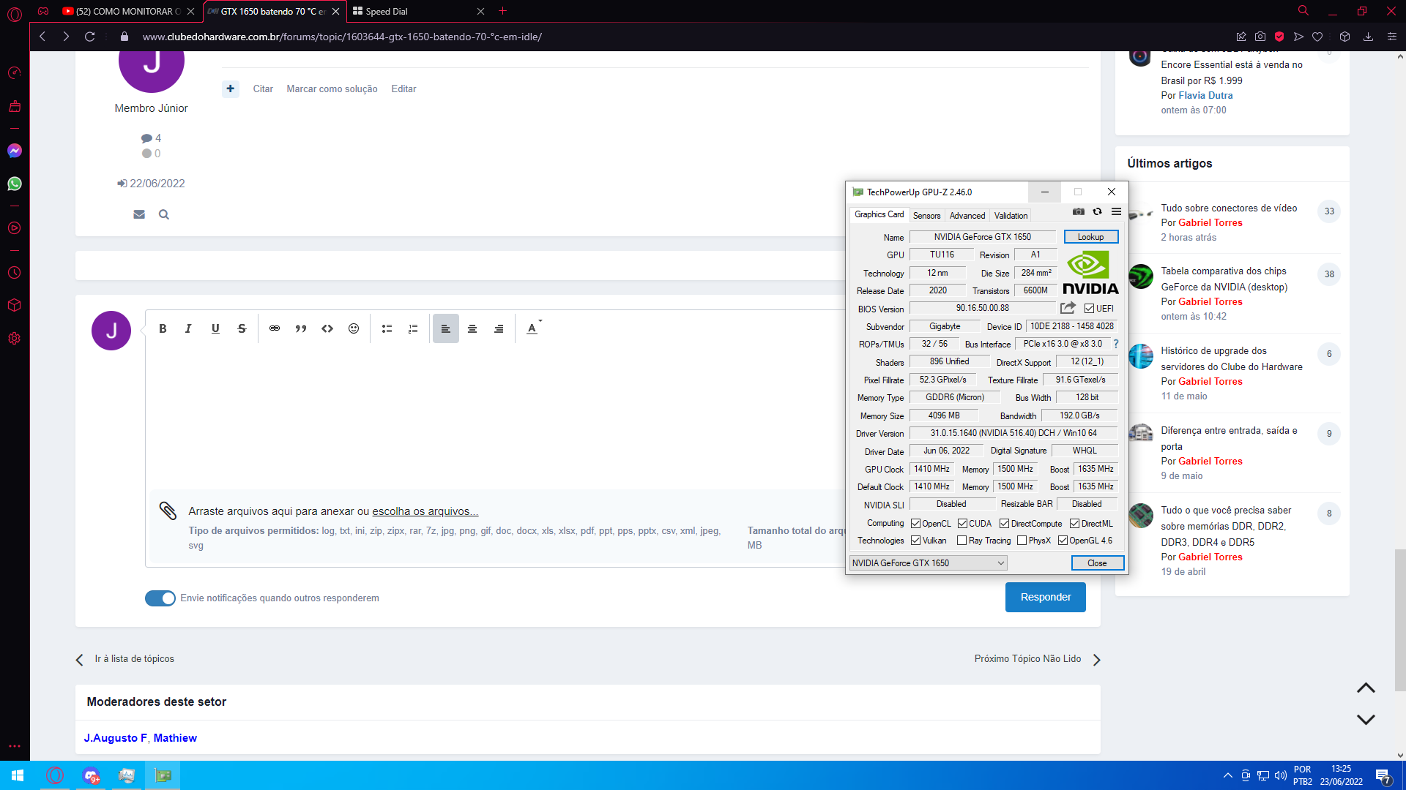The width and height of the screenshot is (1406, 790).
Task: Toggle the UEFI checkbox in GPU-Z
Action: click(x=1089, y=309)
